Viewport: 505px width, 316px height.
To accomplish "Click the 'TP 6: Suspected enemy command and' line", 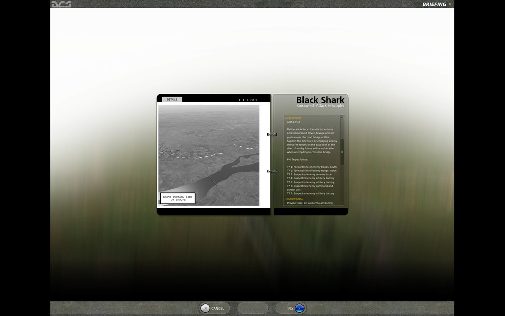I will pyautogui.click(x=310, y=186).
